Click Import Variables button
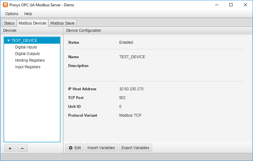This screenshot has width=253, height=161. (x=101, y=148)
